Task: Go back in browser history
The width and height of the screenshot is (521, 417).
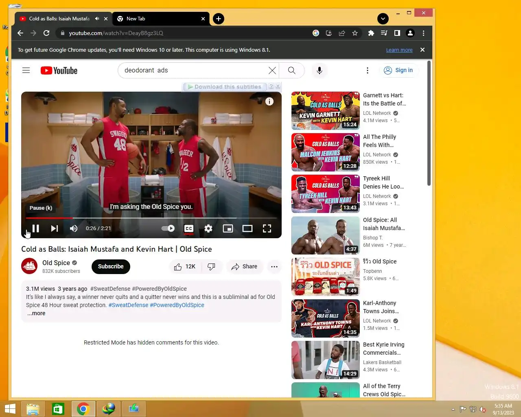Action: point(20,33)
